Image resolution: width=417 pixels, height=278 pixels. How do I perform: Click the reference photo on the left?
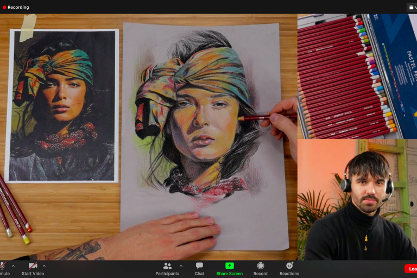click(62, 106)
